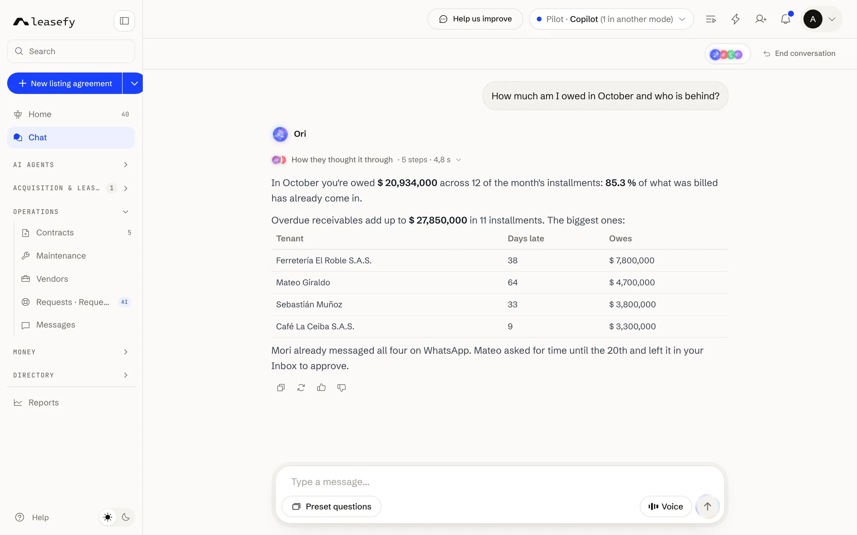
Task: Click the account avatar A
Action: pyautogui.click(x=813, y=19)
